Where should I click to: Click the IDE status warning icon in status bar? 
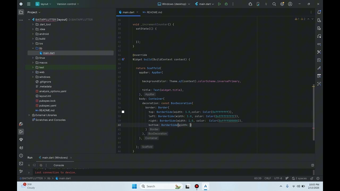[318, 179]
